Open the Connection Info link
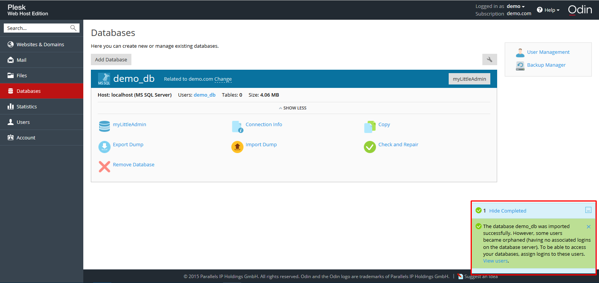Image resolution: width=599 pixels, height=283 pixels. click(x=264, y=124)
